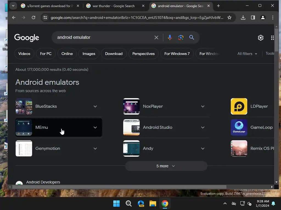
Task: Show hidden system tray icons
Action: click(225, 203)
